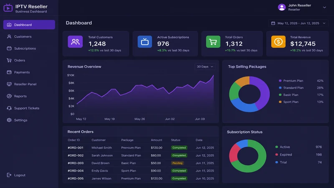334x188 pixels.
Task: Navigate to Orders in the sidebar
Action: (x=29, y=60)
